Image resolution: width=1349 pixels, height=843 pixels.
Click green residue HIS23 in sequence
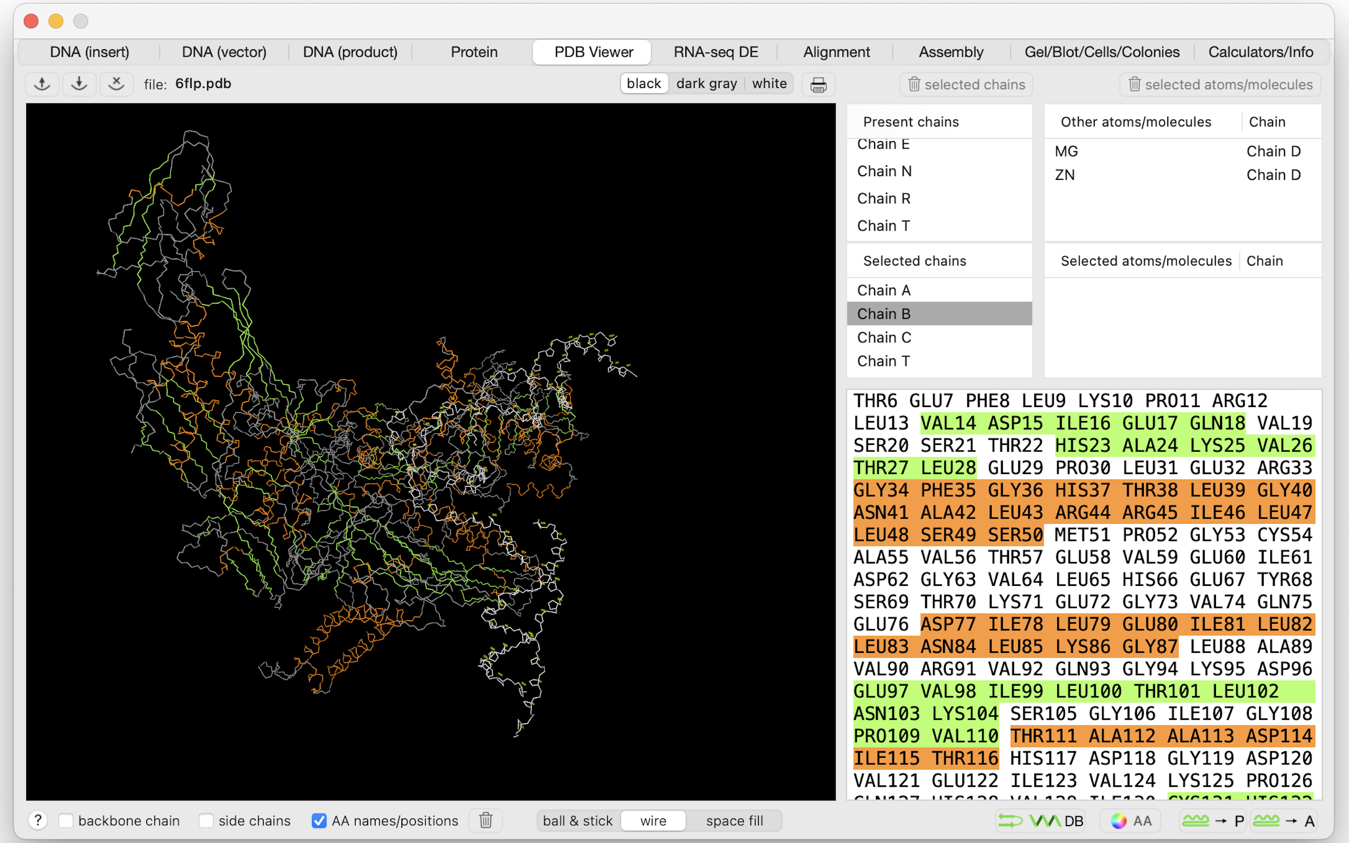(1082, 445)
